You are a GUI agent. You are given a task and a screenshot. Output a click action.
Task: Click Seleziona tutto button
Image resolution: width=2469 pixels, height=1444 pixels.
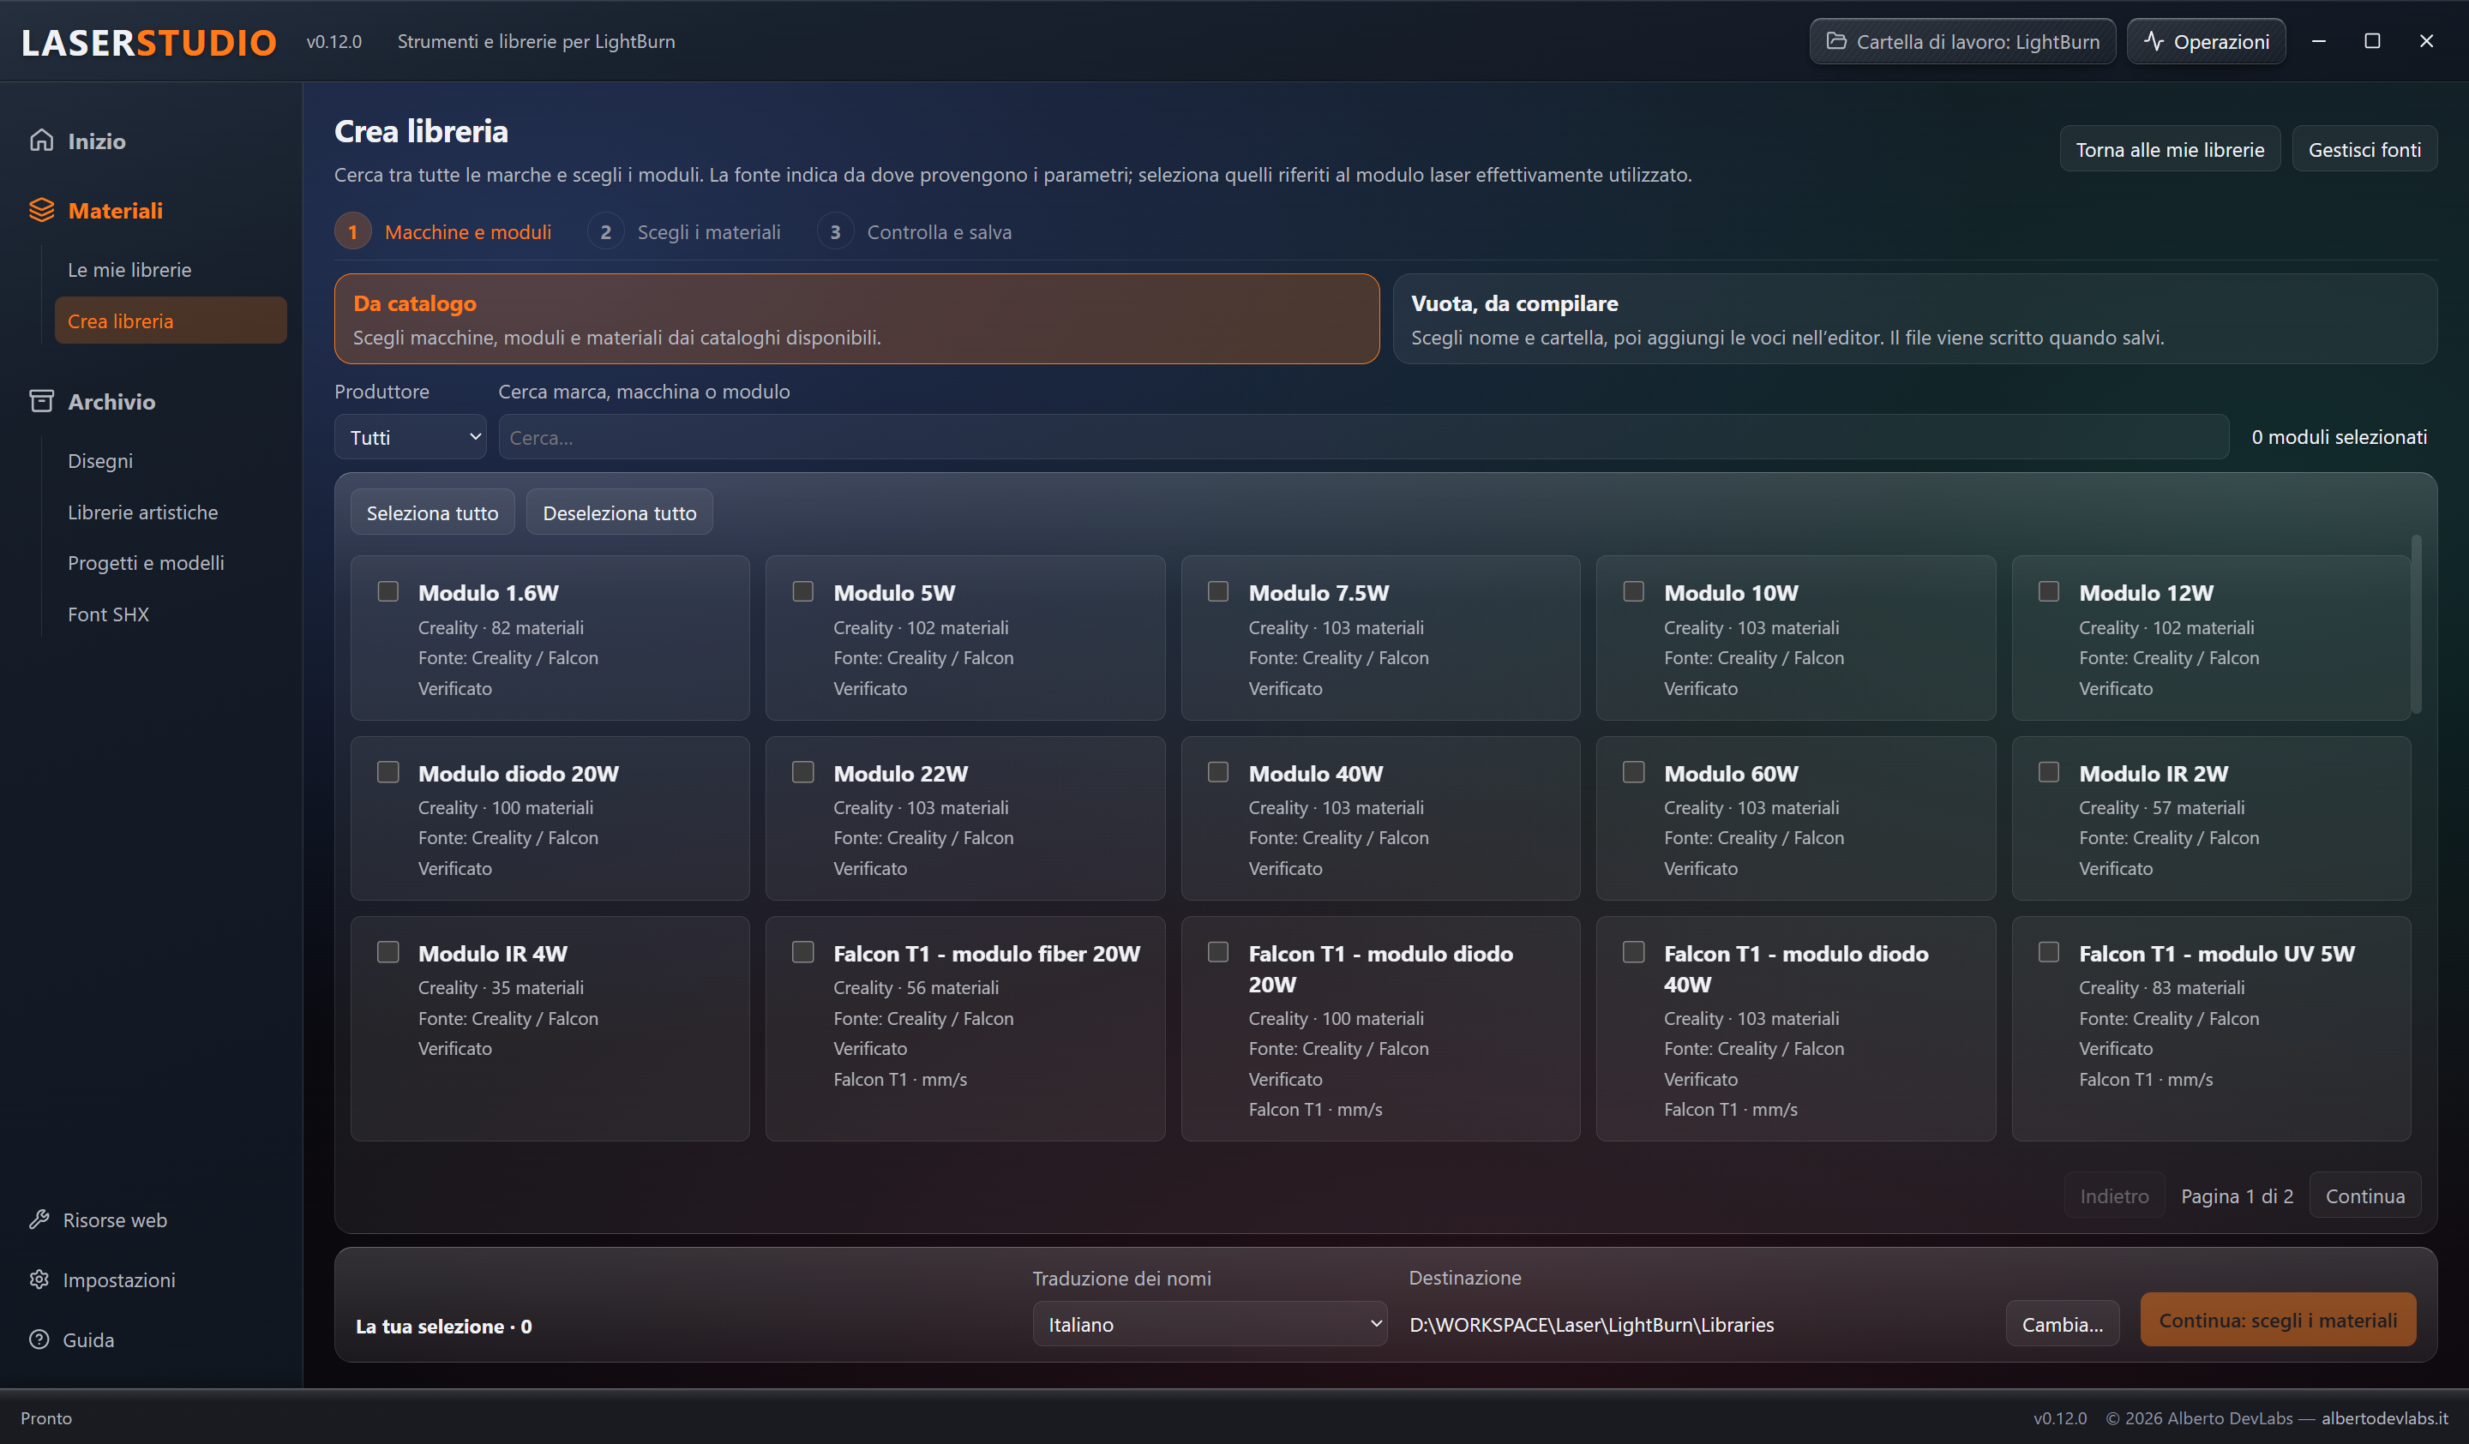(432, 512)
